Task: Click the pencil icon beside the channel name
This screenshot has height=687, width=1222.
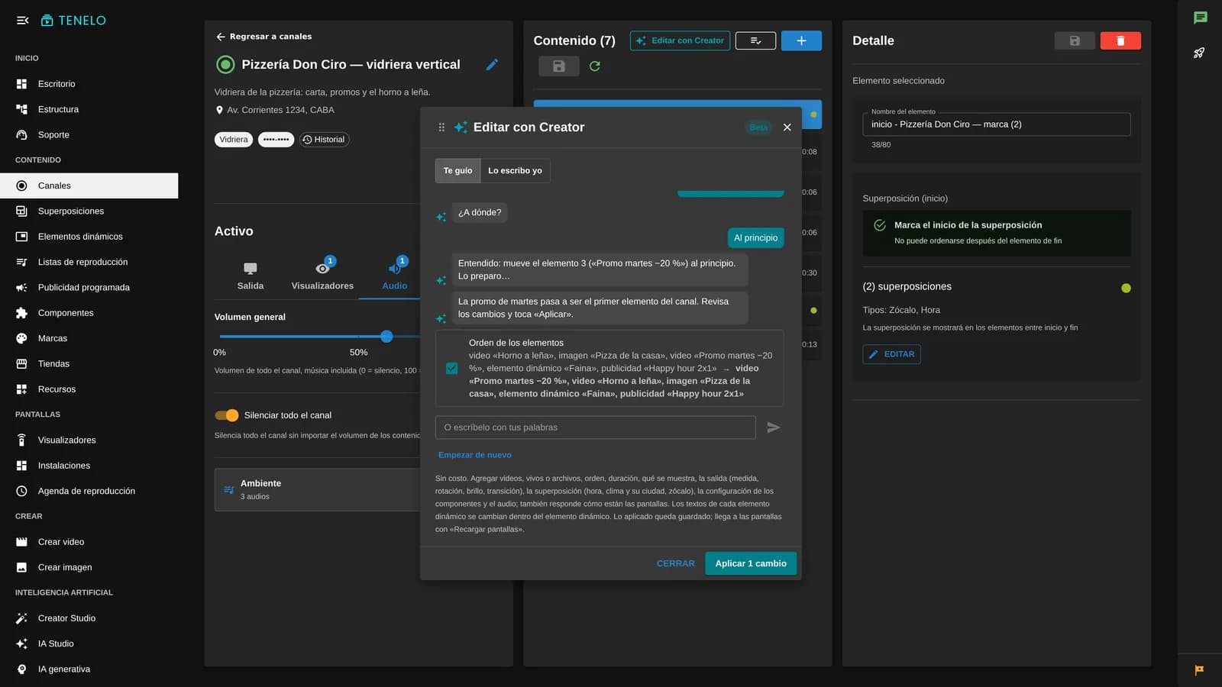Action: (493, 64)
